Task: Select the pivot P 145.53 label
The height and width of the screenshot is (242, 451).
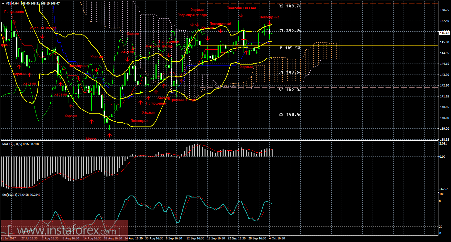Action: tap(290, 48)
